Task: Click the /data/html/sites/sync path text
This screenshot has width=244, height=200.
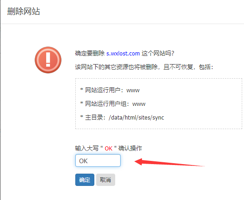Action: coord(137,118)
